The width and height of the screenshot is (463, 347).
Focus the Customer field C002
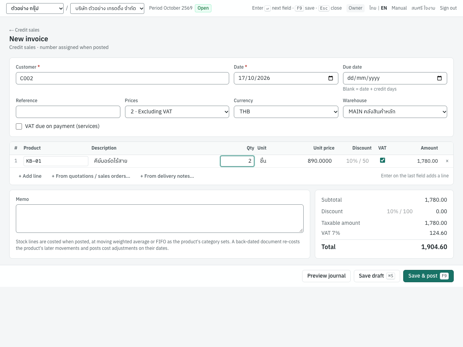pos(122,78)
